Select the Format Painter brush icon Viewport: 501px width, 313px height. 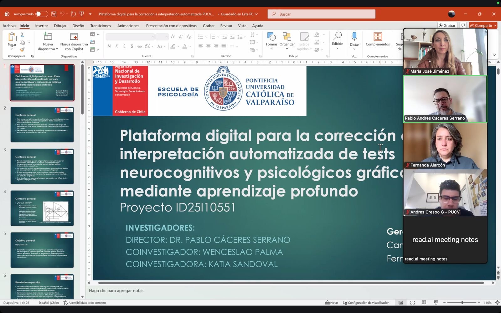pyautogui.click(x=22, y=49)
